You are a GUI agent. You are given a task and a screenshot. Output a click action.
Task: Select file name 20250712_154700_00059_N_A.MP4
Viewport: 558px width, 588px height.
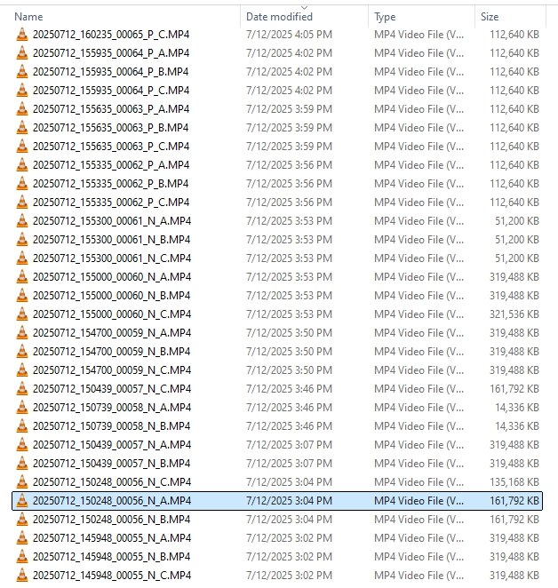[x=112, y=333]
